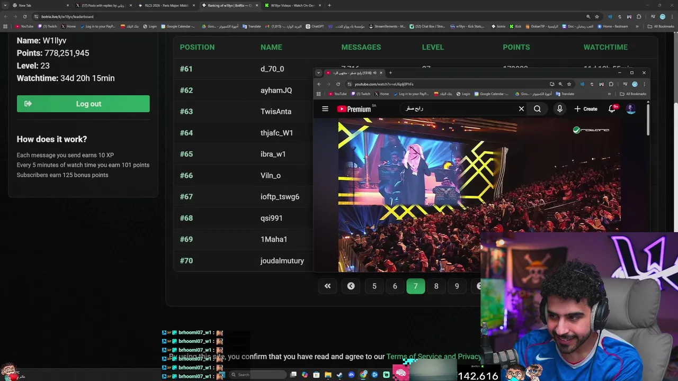Open the StreamElements bookmark

point(387,26)
